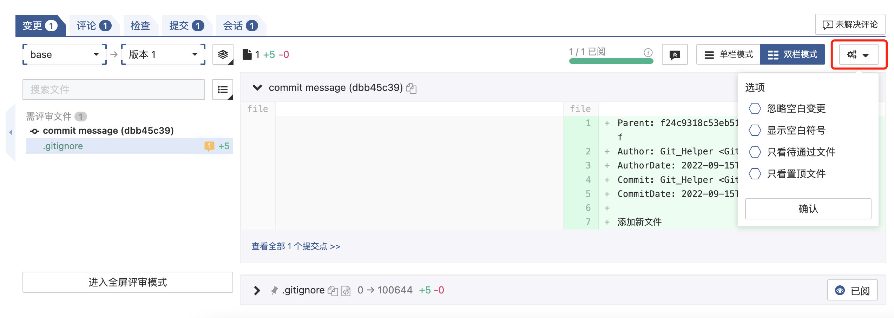Image resolution: width=894 pixels, height=318 pixels.
Task: Click the green review progress bar
Action: tap(611, 61)
